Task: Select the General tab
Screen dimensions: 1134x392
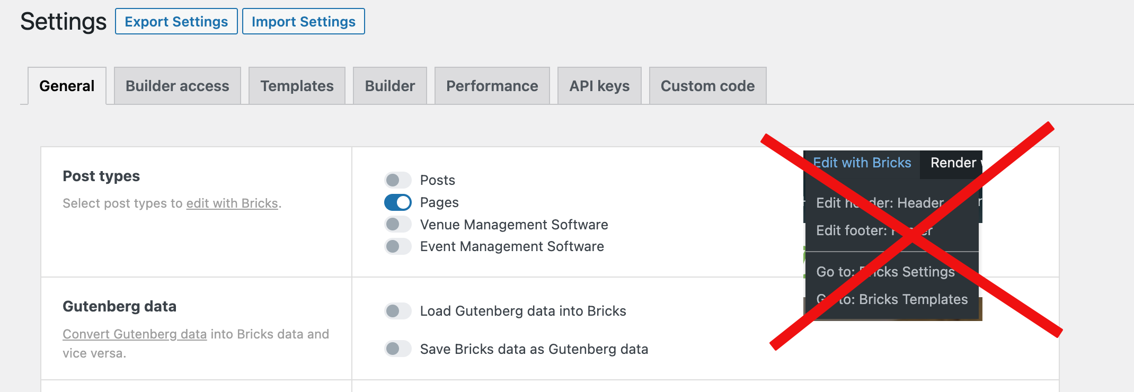Action: click(x=67, y=86)
